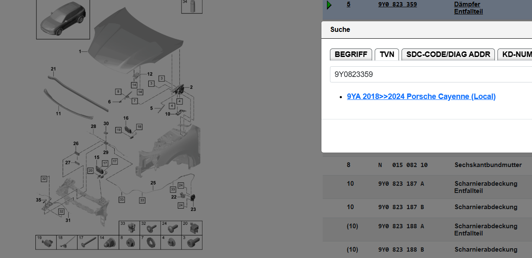
Task: Click legend icon 18 cable tie
Action: coord(67,242)
